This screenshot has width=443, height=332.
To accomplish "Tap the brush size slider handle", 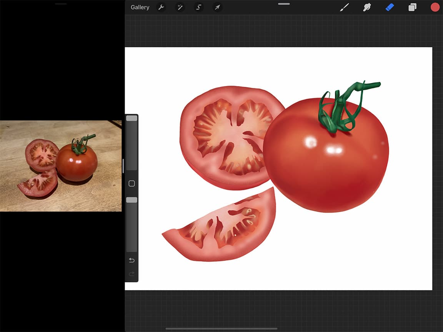I will [x=131, y=118].
